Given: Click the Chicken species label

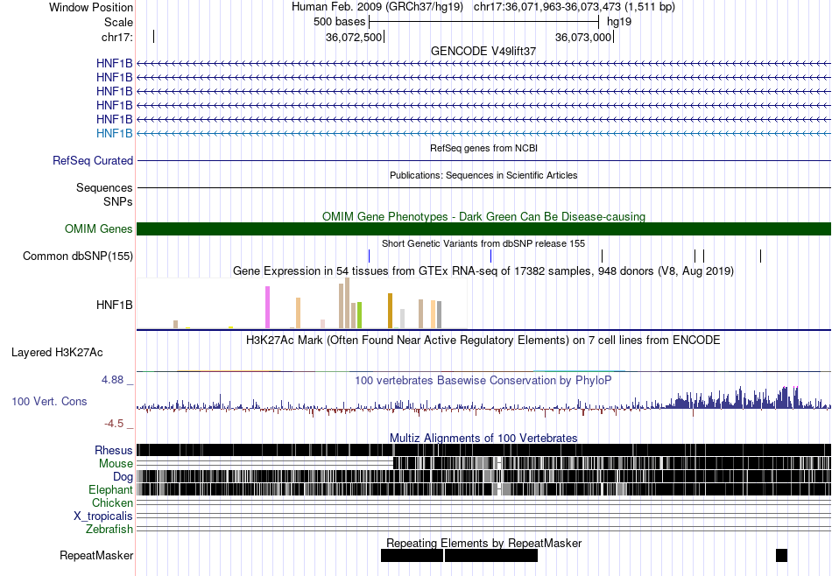Looking at the screenshot, I should 112,502.
